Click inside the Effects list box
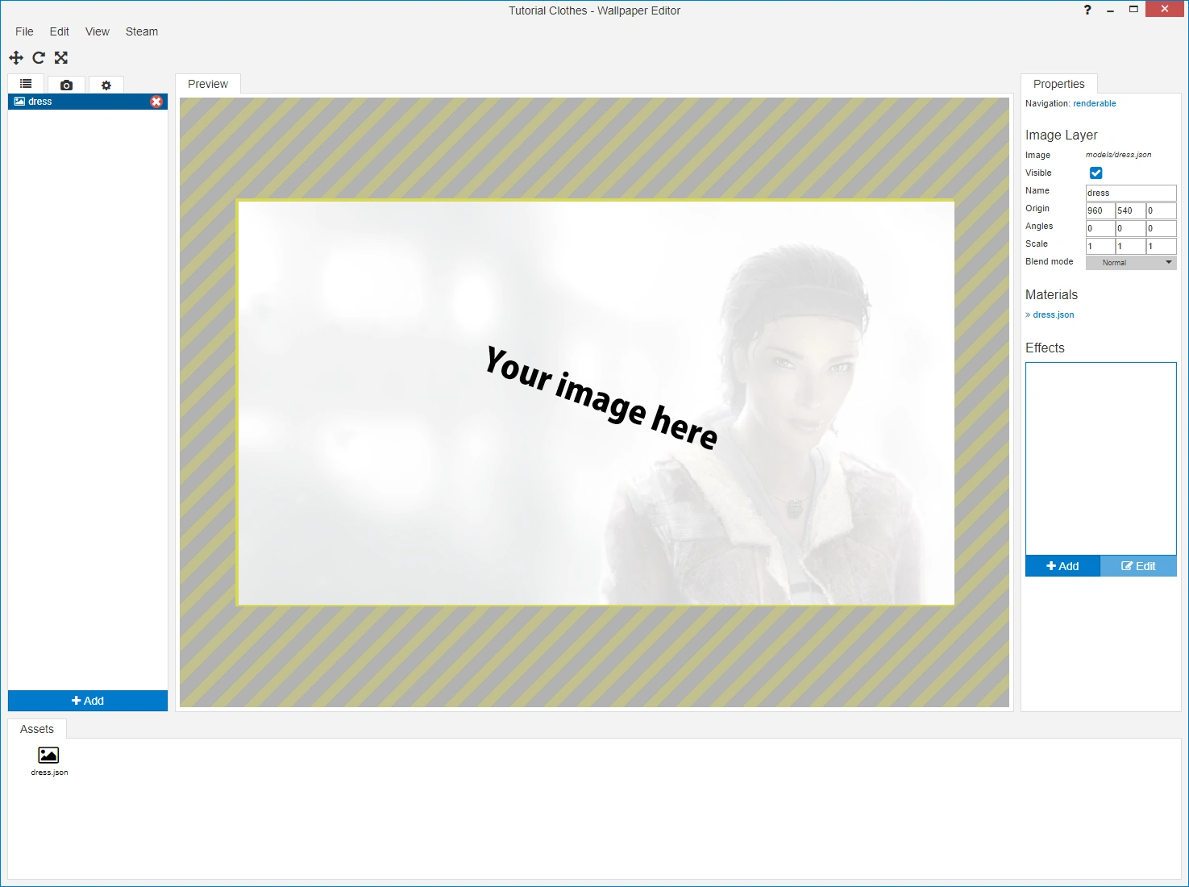Screen dimensions: 1189x887 [x=1101, y=459]
